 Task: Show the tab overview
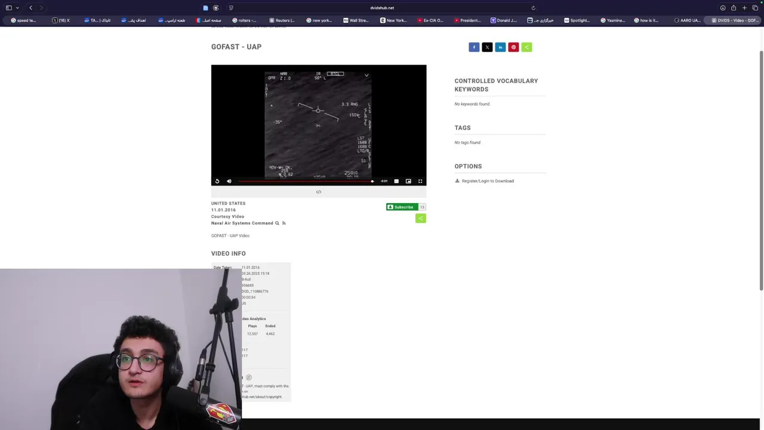click(755, 8)
